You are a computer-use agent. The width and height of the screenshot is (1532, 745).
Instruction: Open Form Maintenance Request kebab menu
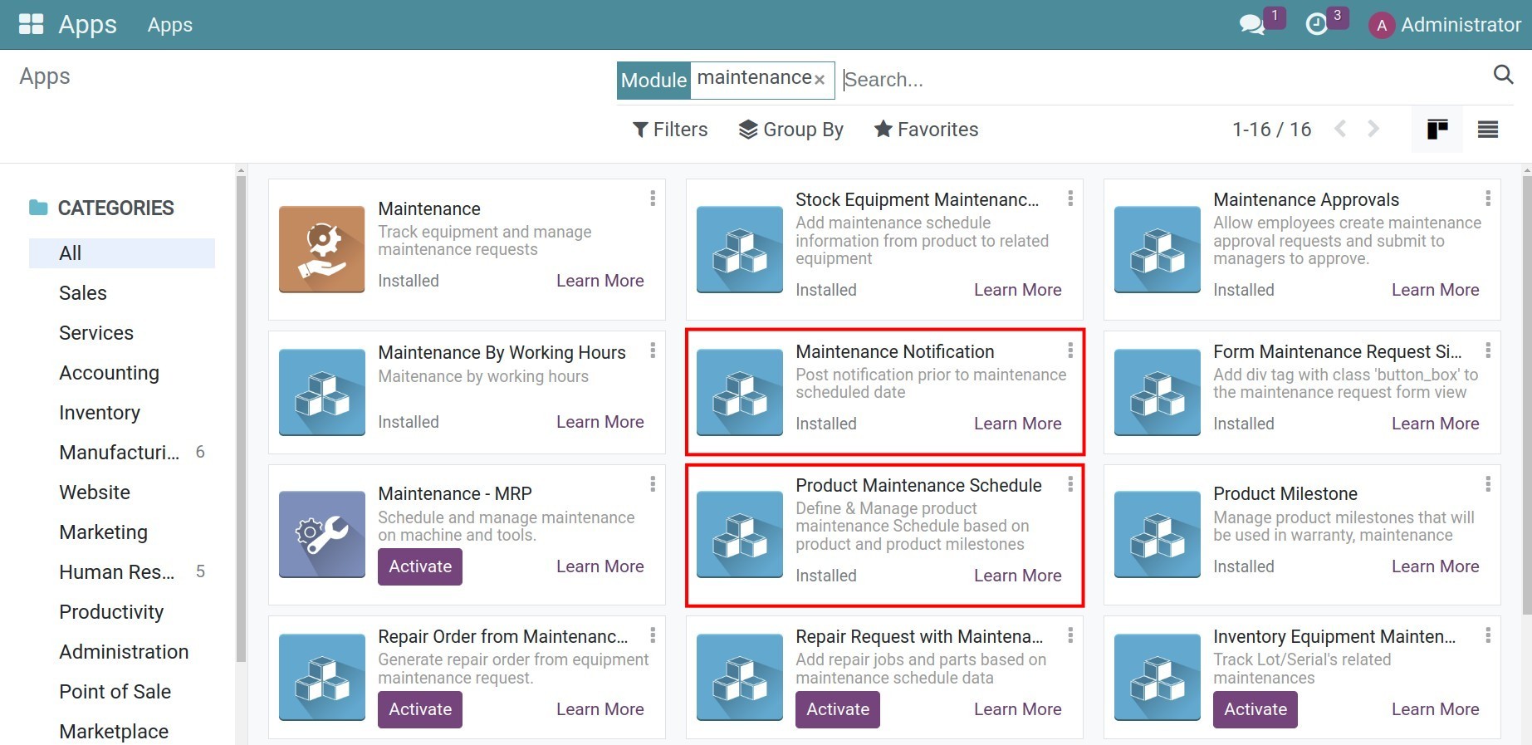click(1488, 350)
